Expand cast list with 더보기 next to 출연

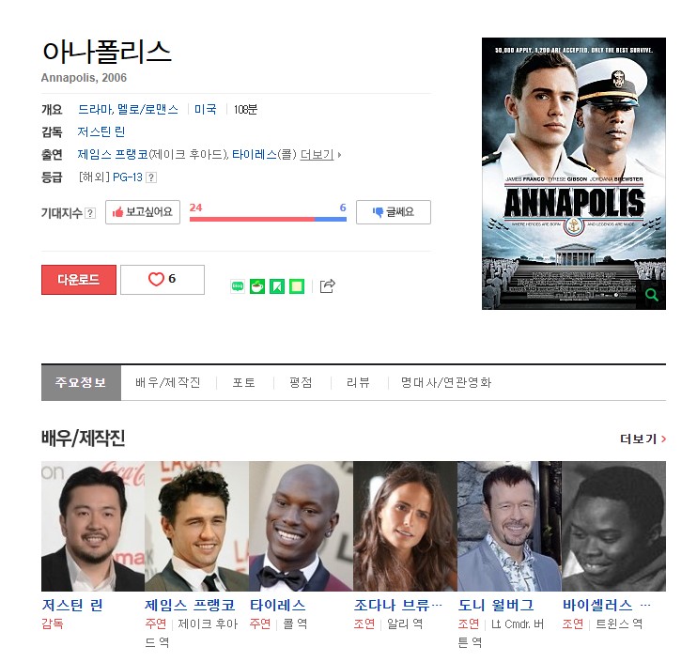[320, 155]
